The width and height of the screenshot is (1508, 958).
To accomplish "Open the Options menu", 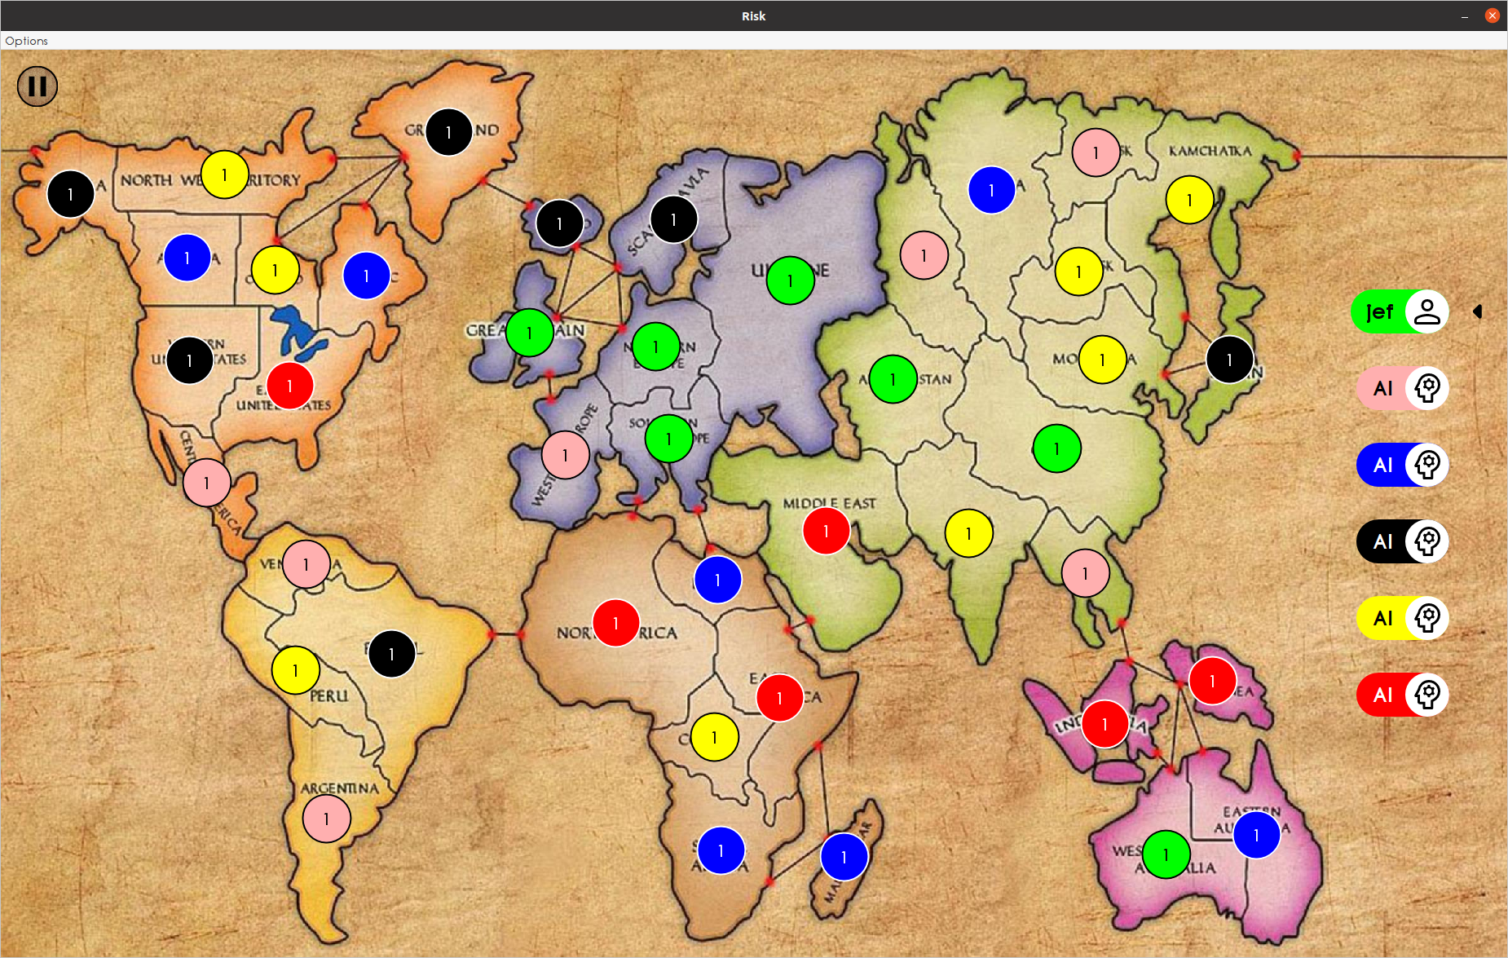I will click(27, 41).
